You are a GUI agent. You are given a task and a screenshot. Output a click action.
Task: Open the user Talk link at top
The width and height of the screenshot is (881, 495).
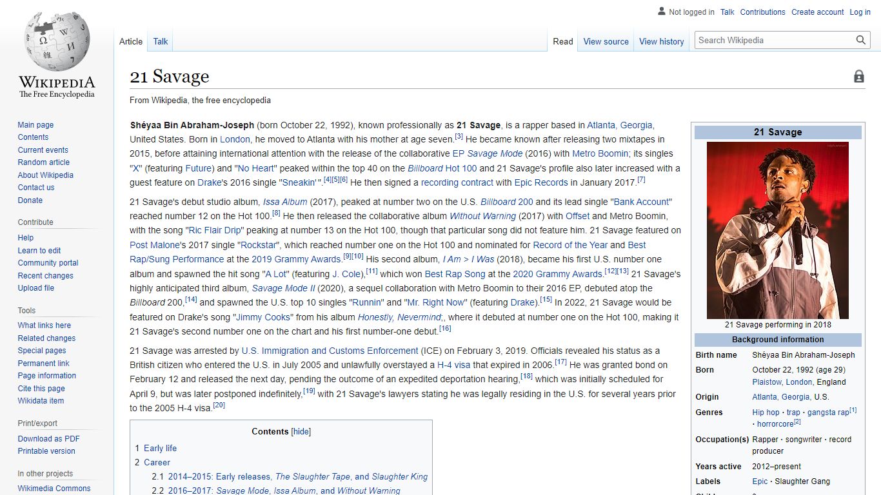pos(728,12)
